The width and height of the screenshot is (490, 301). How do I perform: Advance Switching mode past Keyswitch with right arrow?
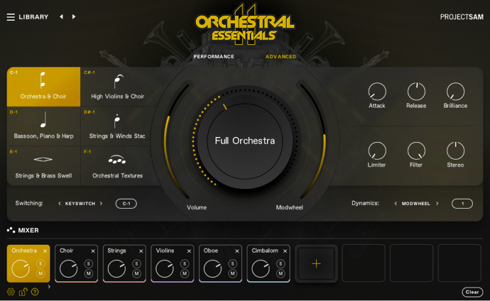click(101, 204)
